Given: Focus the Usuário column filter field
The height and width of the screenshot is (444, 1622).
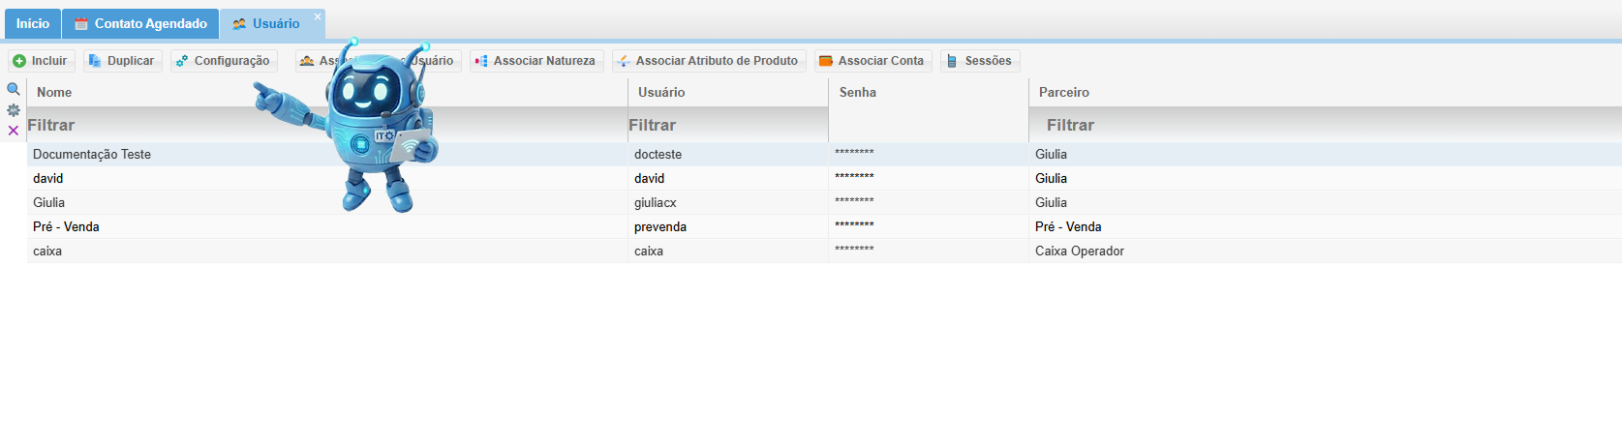Looking at the screenshot, I should (x=726, y=126).
